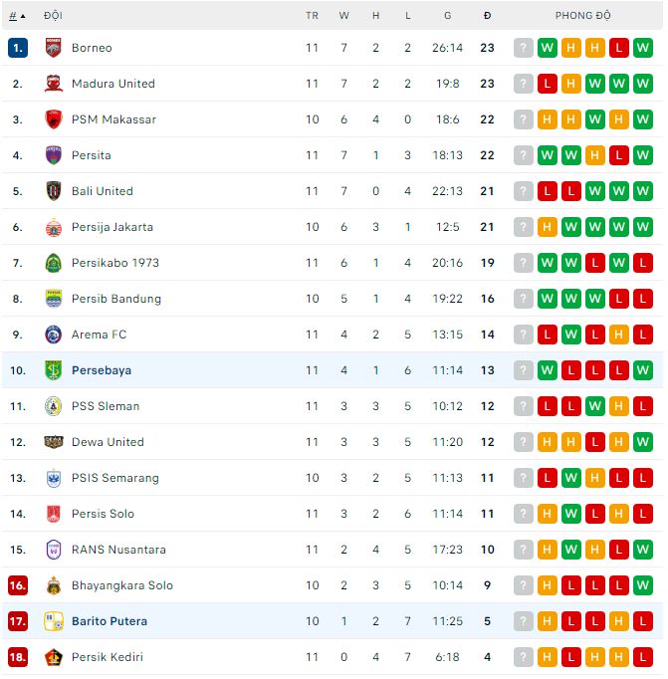Click the TR matches played column header

(312, 16)
